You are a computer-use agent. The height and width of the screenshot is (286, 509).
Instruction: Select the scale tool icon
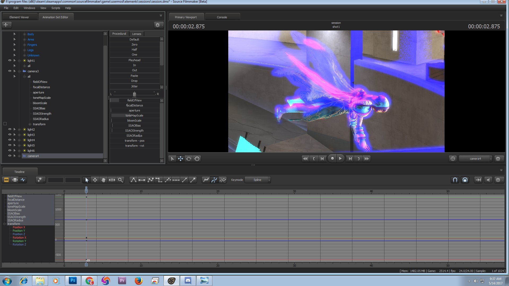pos(112,180)
